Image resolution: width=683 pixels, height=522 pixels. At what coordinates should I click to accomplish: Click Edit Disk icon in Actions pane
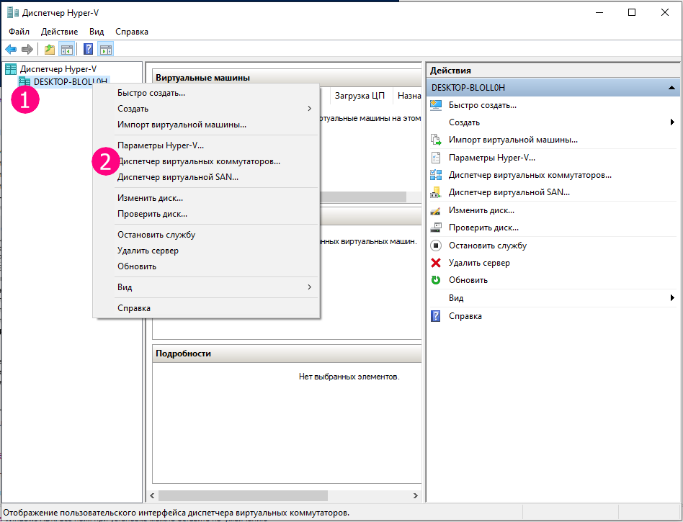point(436,210)
